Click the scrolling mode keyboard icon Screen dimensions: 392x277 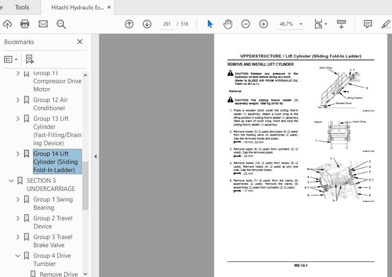pyautogui.click(x=341, y=24)
